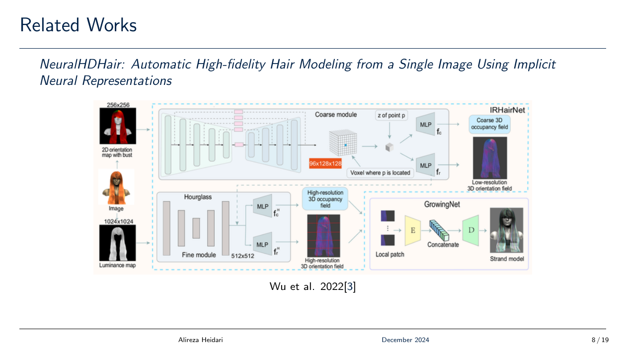Click the MLP block labeled fc in Coarse module
Viewport: 626px width, 352px height.
(x=425, y=125)
